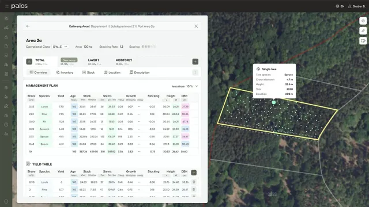Switch to the Location tab
This screenshot has width=369, height=207.
pyautogui.click(x=112, y=72)
